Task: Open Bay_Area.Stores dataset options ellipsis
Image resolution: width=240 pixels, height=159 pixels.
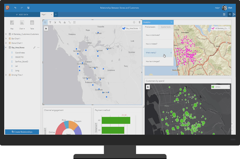Action: [x=38, y=47]
